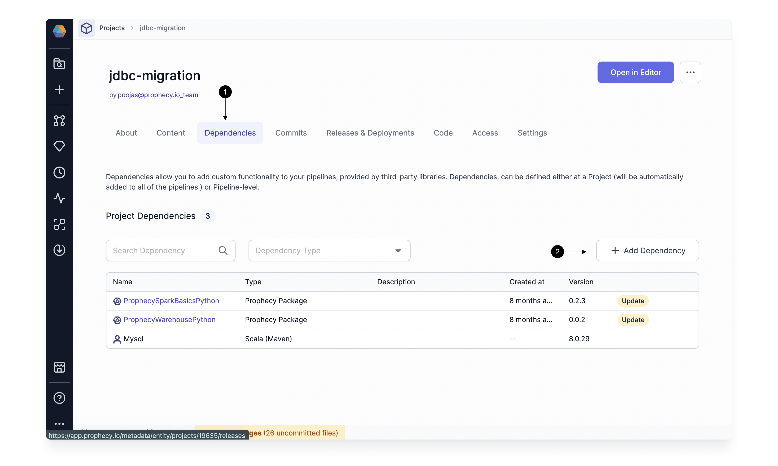Click the Open in Editor button
Viewport: 778px width, 466px height.
tap(635, 73)
